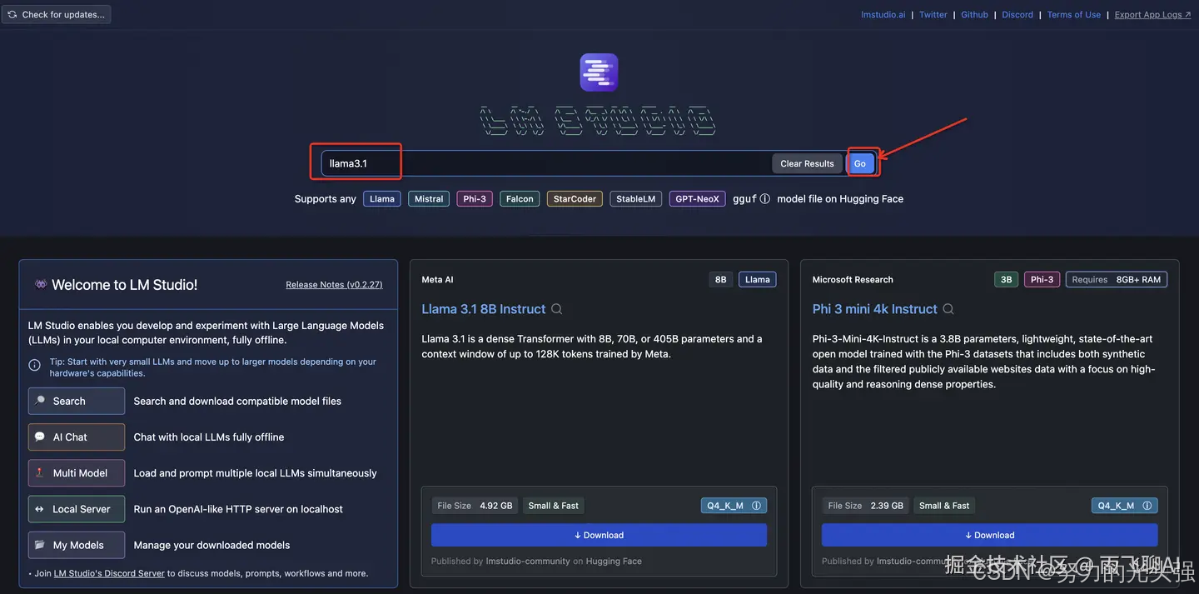Viewport: 1199px width, 594px height.
Task: Open the Twitter link
Action: click(x=933, y=15)
